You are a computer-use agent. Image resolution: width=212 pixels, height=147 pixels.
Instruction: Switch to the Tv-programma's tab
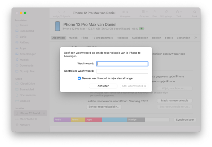(x=102, y=38)
